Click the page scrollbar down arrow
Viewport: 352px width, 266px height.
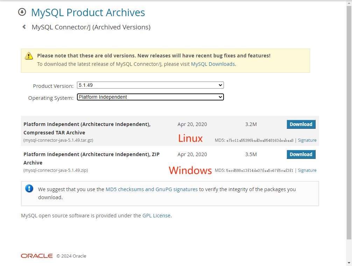[x=349, y=263]
